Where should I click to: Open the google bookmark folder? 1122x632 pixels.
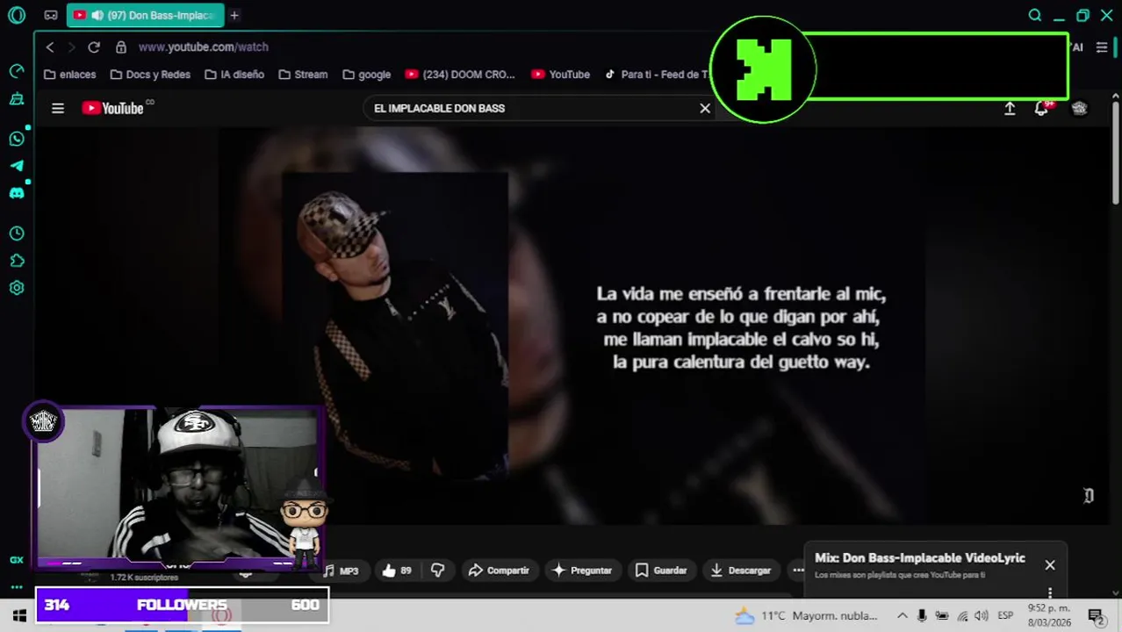[367, 75]
